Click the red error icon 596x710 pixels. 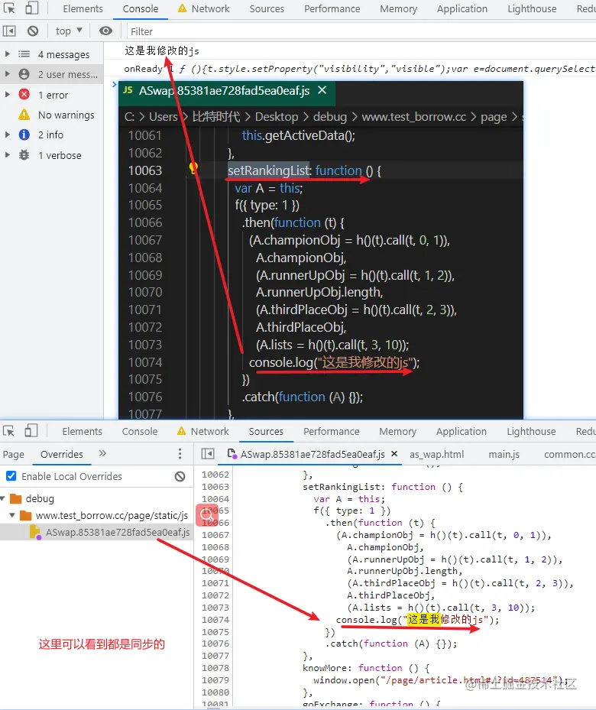[x=24, y=94]
